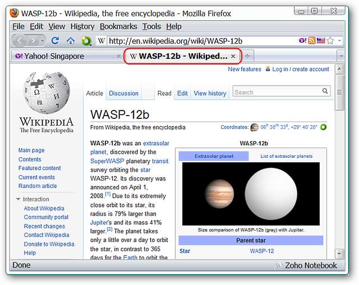The height and width of the screenshot is (285, 359).
Task: Follow the SuperWASP link in article
Action: point(107,161)
